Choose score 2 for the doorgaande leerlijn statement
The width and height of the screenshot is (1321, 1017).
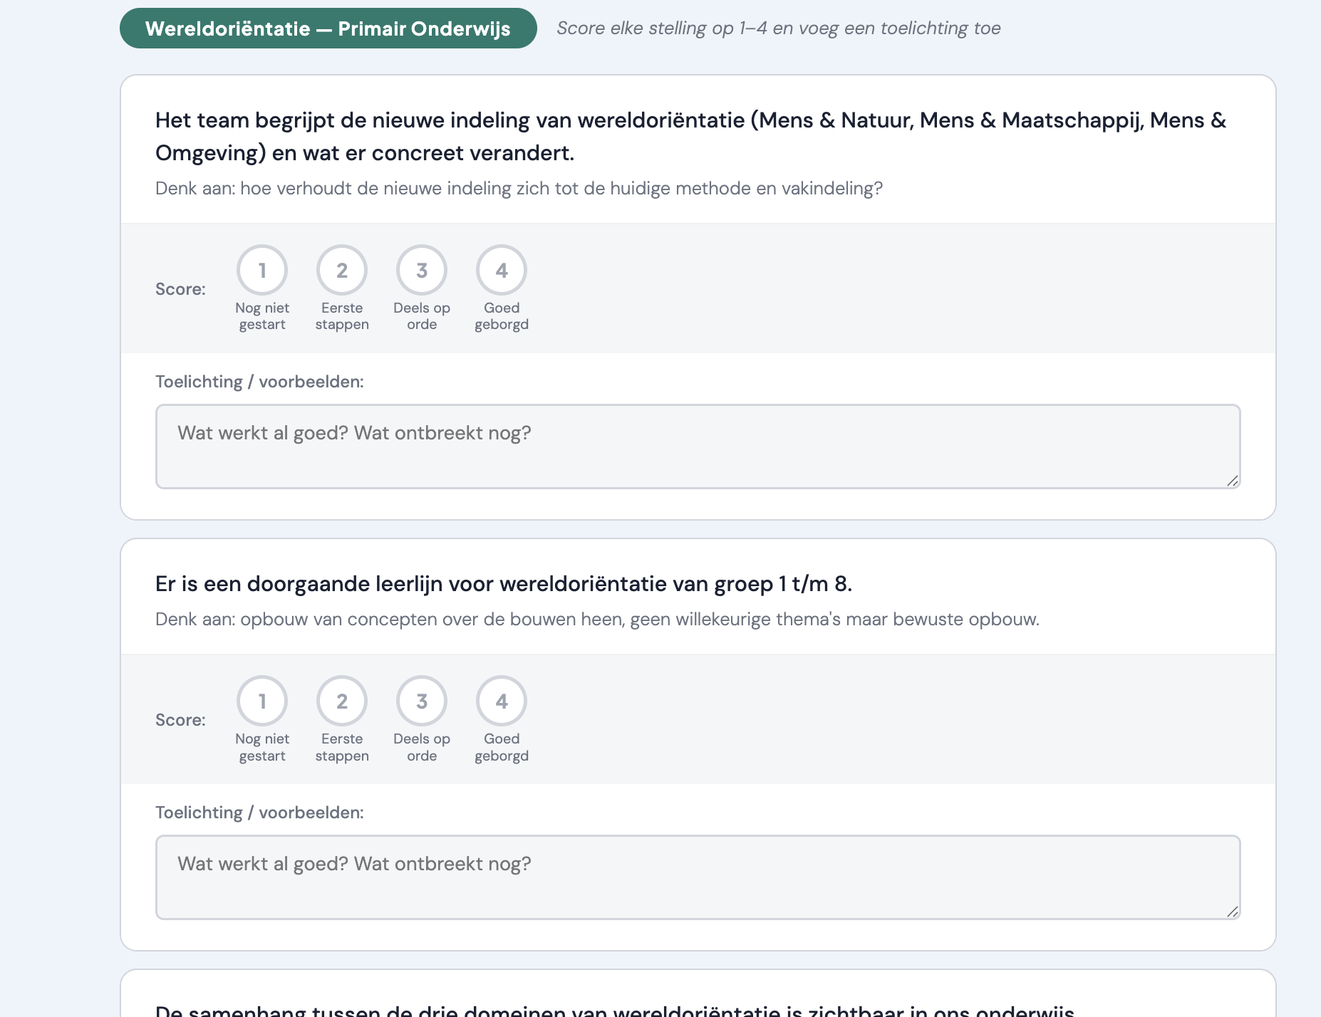tap(342, 702)
